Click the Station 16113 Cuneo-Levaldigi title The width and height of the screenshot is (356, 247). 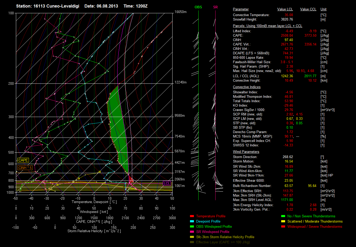click(47, 6)
